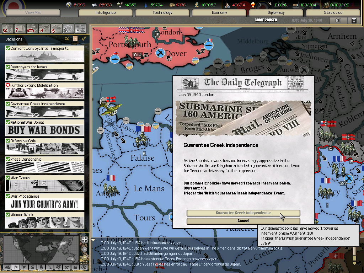Open the tank land units panel icon

point(32,29)
